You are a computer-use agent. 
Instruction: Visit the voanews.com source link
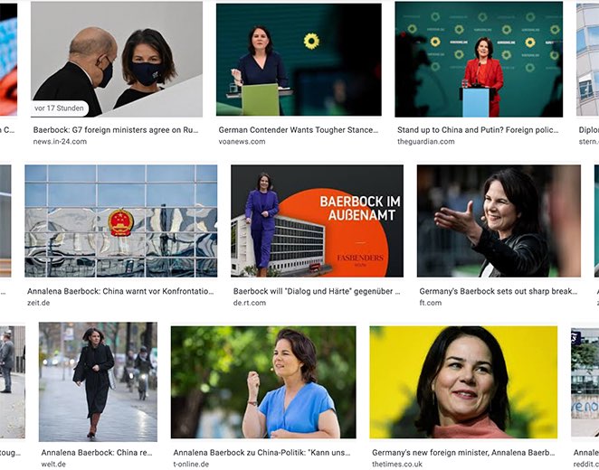242,142
